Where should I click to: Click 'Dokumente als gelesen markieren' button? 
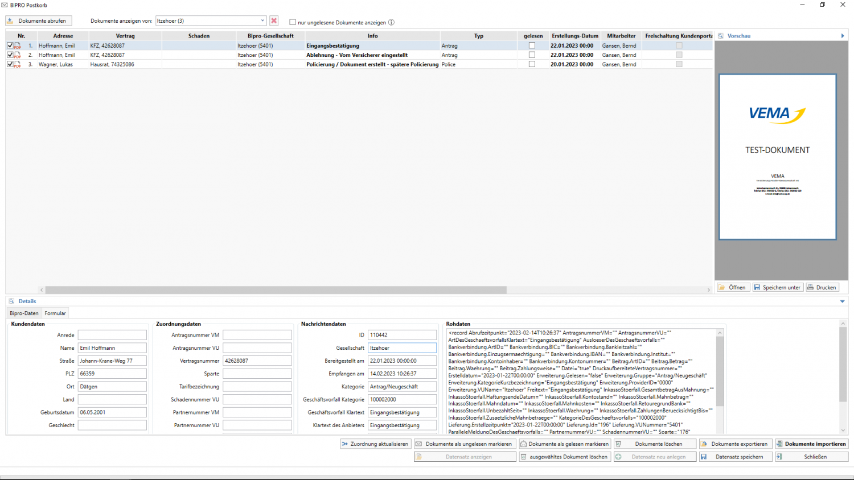[564, 444]
